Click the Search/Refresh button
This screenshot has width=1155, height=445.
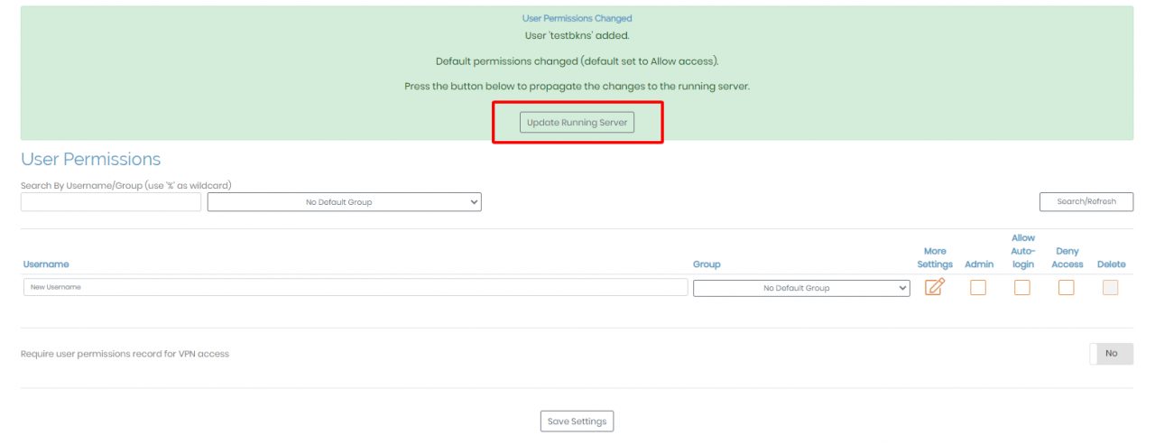(x=1086, y=202)
